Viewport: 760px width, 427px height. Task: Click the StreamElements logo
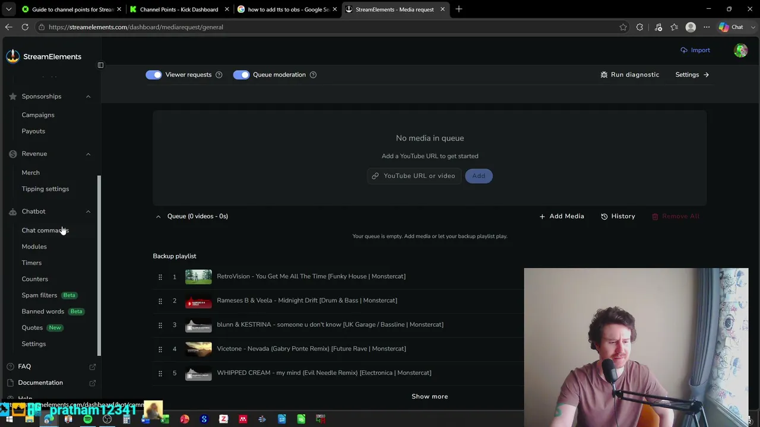(x=44, y=56)
